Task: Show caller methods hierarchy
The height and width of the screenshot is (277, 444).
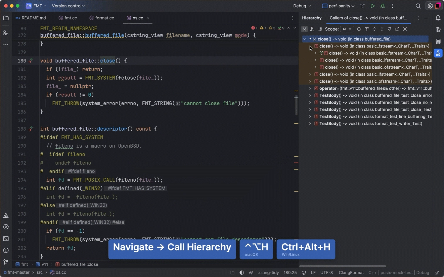Action: point(305,29)
